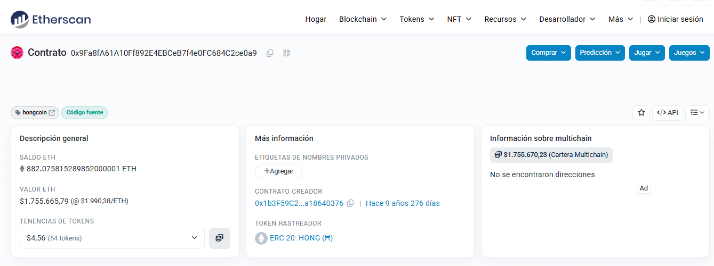Screen dimensions: 714x266
Task: Expand the NFT menu
Action: tap(459, 19)
